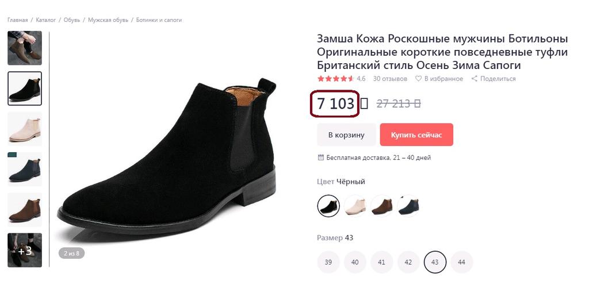Choose size 41
The height and width of the screenshot is (284, 589).
click(x=381, y=262)
